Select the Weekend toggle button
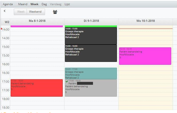Screen dimensions: 177x113 tap(36, 12)
